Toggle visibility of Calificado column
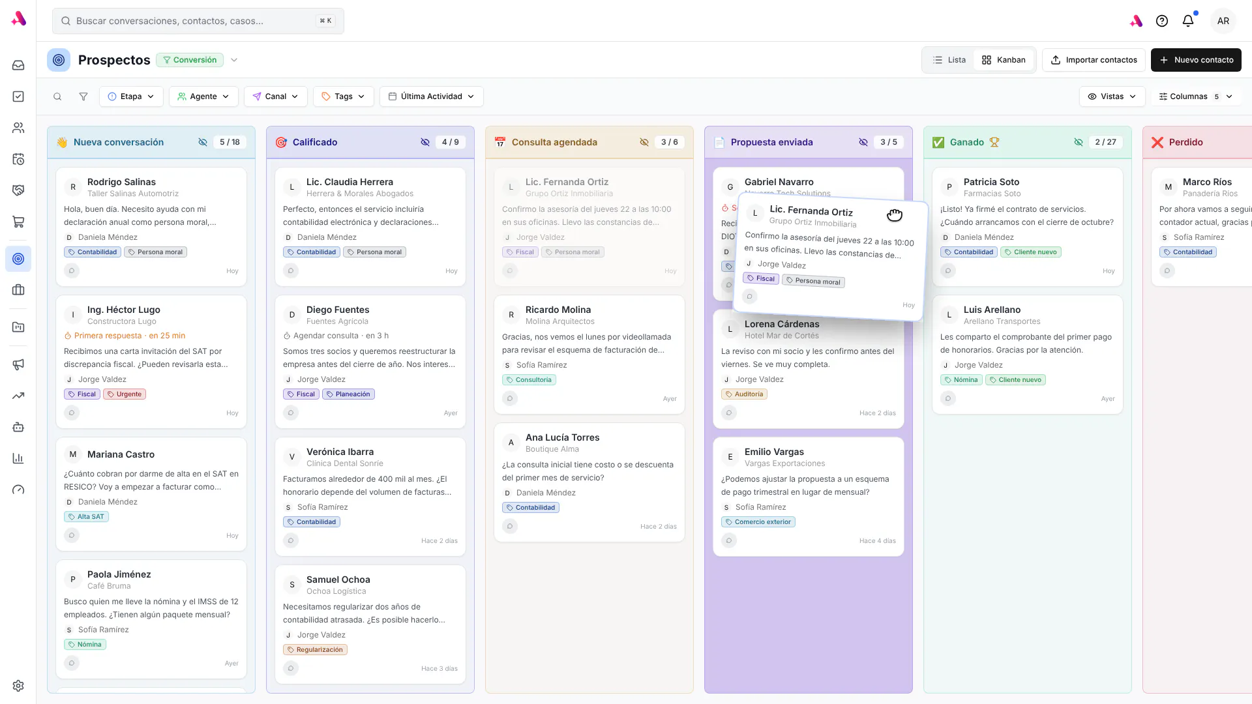Image resolution: width=1252 pixels, height=704 pixels. pos(425,142)
